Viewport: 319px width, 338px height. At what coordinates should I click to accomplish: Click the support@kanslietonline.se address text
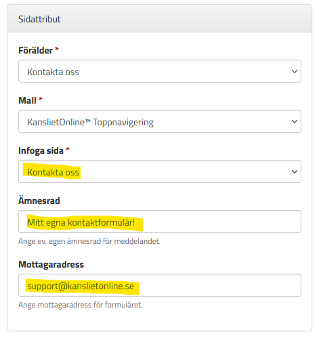[81, 287]
